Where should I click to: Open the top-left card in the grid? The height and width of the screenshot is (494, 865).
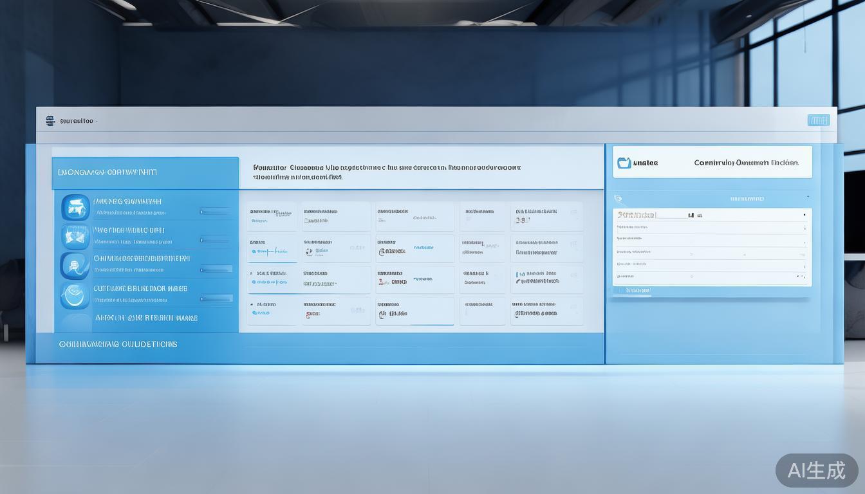(x=272, y=216)
